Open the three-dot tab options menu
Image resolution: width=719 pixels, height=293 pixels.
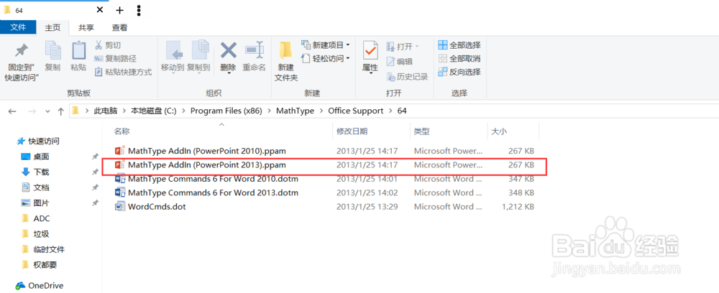point(139,10)
